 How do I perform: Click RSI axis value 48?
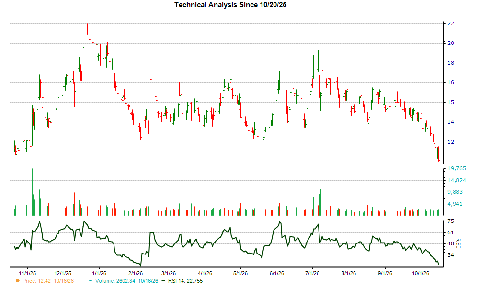pos(451,243)
